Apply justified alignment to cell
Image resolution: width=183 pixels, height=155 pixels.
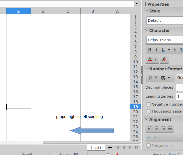[170, 128]
